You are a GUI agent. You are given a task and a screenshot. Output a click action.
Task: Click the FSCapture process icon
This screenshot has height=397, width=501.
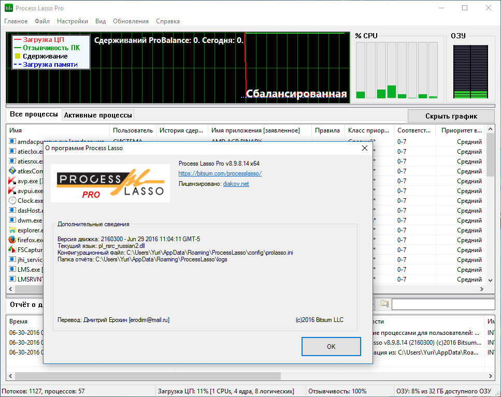coord(12,249)
